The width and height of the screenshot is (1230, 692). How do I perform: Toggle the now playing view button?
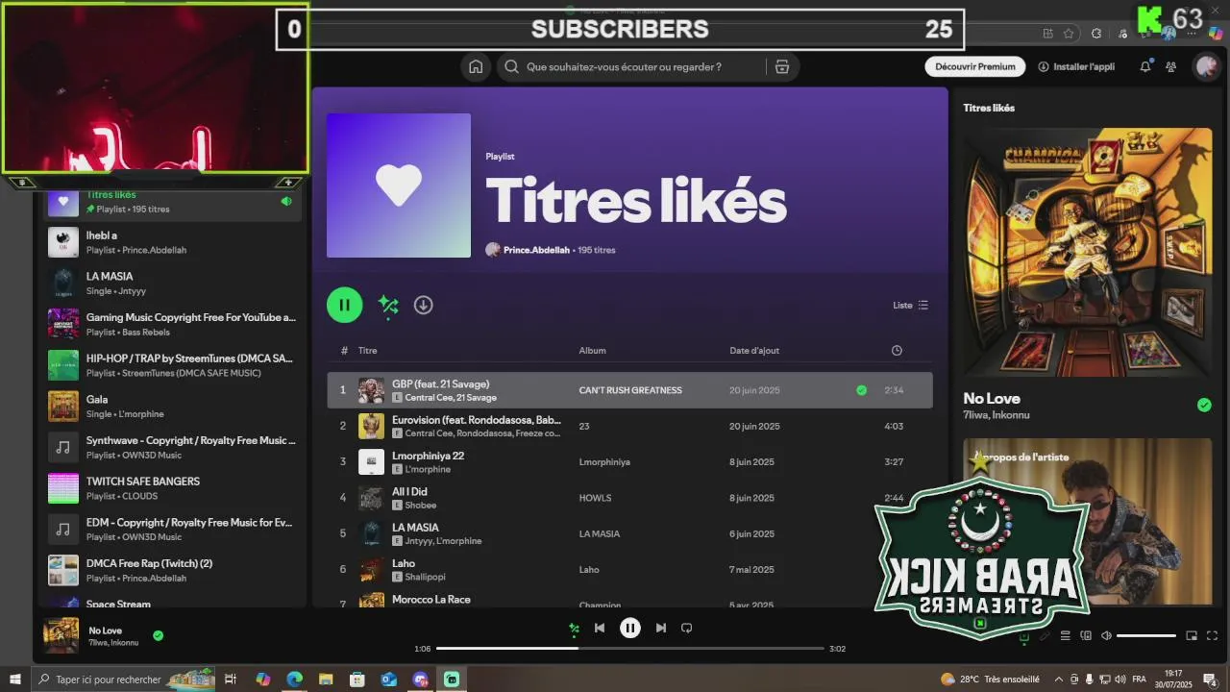[1024, 635]
